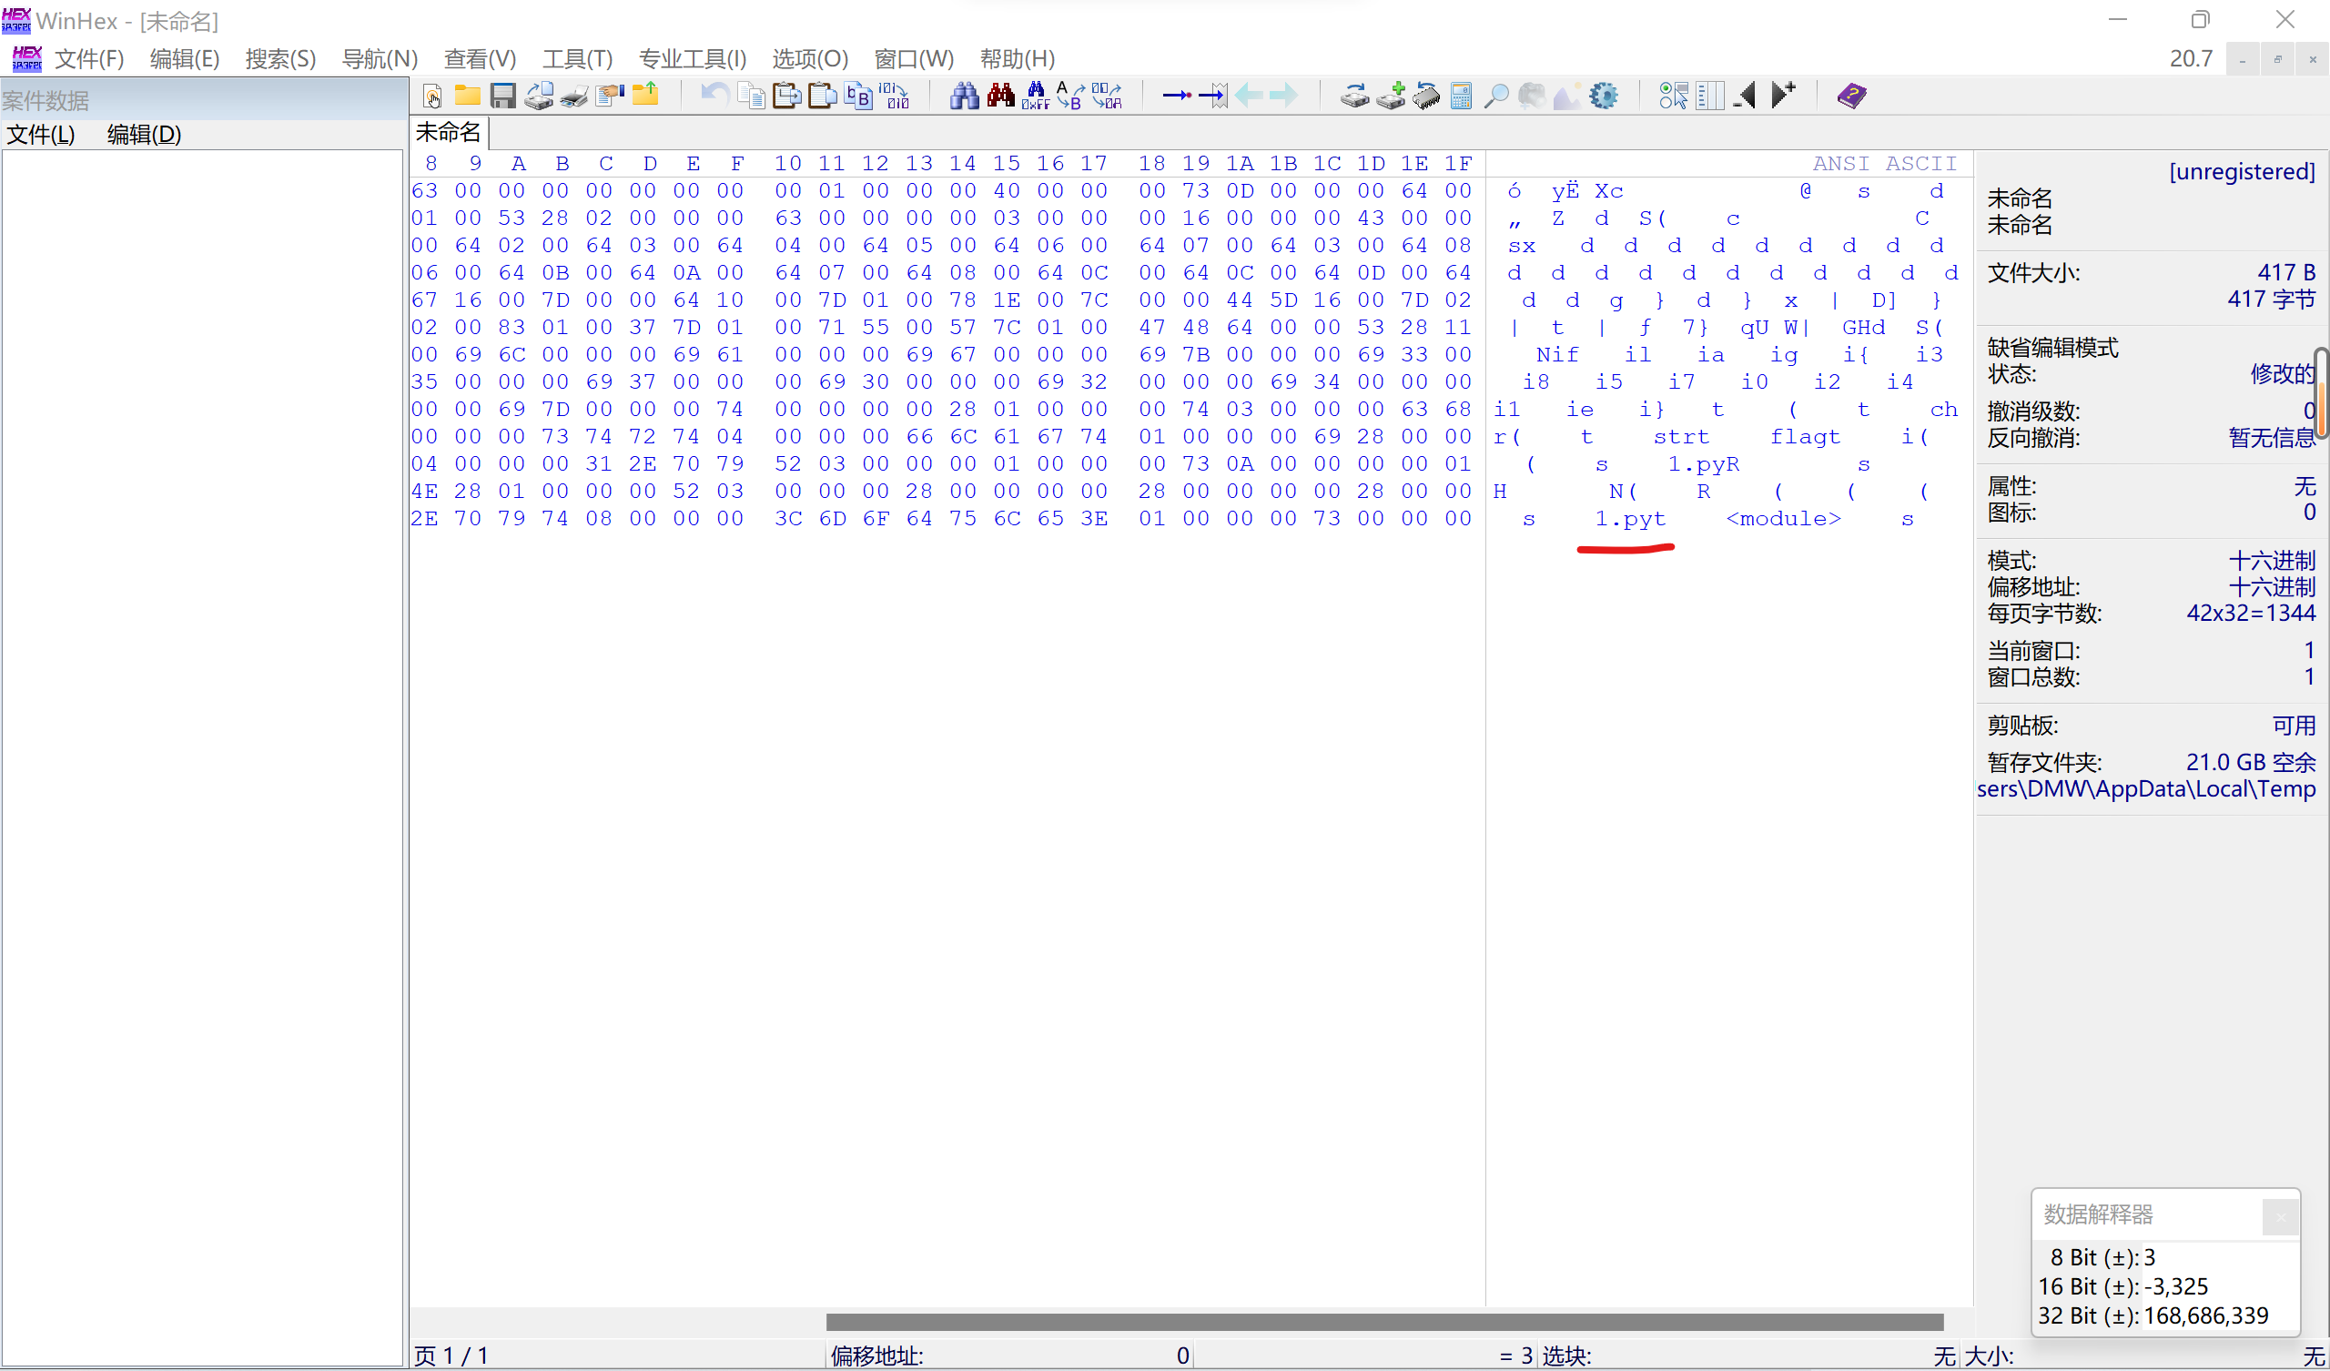Viewport: 2330px width, 1371px height.
Task: Open the 工具(T) menu
Action: coord(577,59)
